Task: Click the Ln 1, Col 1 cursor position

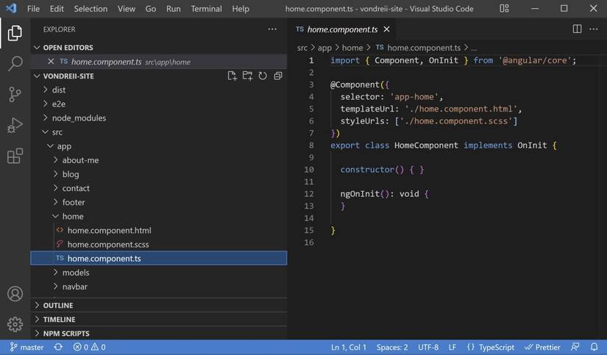Action: click(x=349, y=347)
